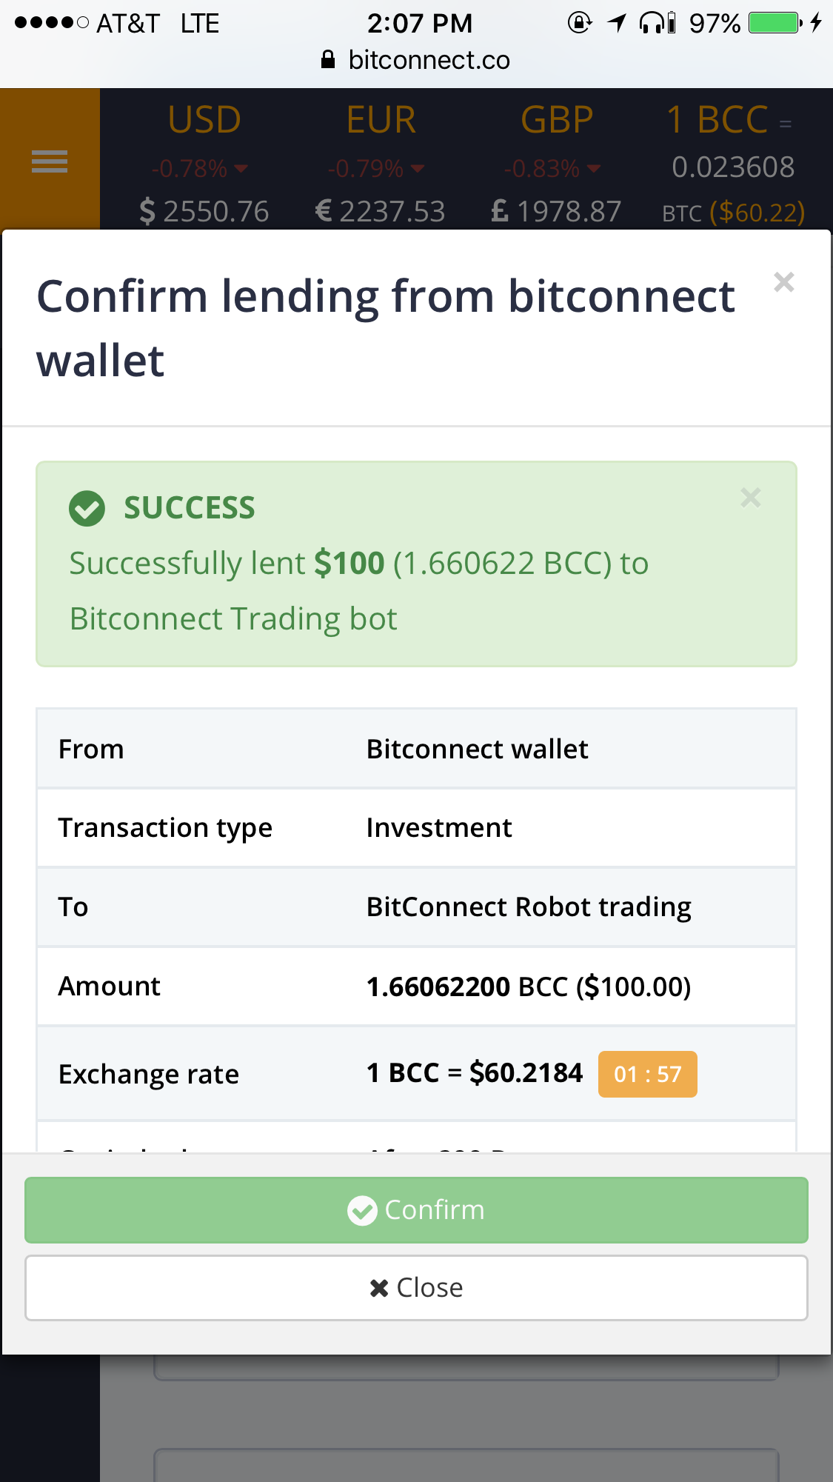Open the hamburger menu icon

point(50,161)
